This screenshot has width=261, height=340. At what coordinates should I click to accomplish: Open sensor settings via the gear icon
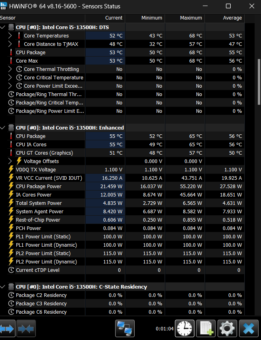pyautogui.click(x=227, y=328)
